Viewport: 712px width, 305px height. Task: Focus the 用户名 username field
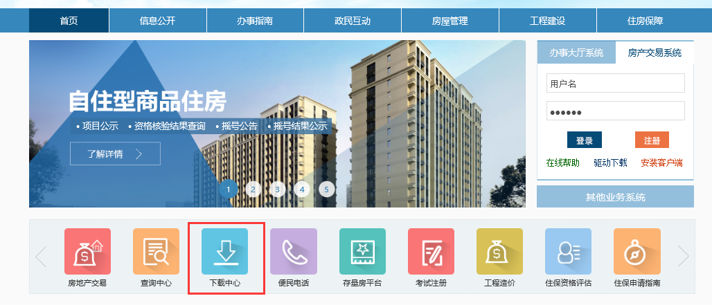[615, 84]
